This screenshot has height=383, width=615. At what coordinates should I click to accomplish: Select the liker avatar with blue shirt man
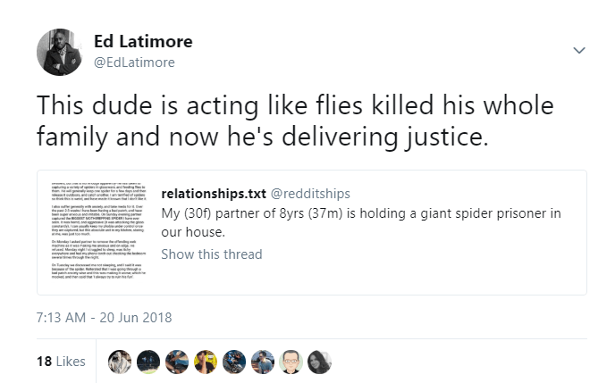click(263, 362)
